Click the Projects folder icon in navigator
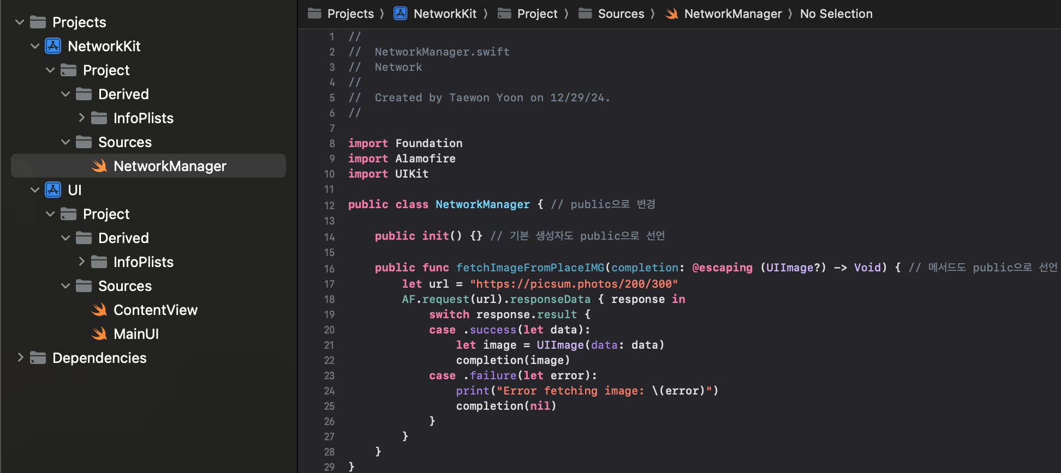The image size is (1061, 473). point(38,22)
